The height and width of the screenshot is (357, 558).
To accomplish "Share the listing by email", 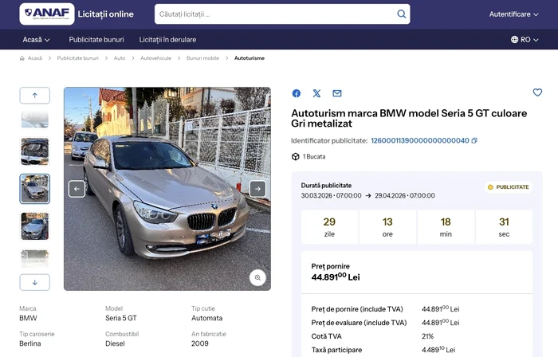I will [x=337, y=93].
